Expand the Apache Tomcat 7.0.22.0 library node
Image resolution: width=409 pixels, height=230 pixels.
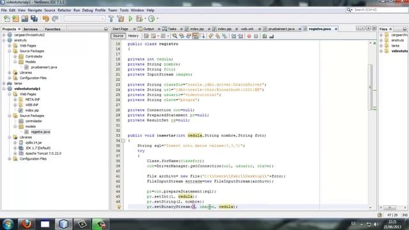tap(15, 153)
